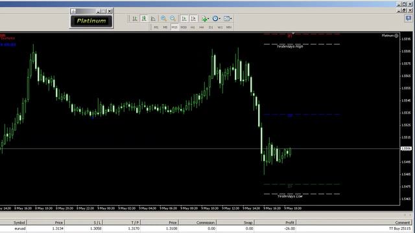This screenshot has width=415, height=233.
Task: Click the current price tag on price scale
Action: [x=406, y=149]
